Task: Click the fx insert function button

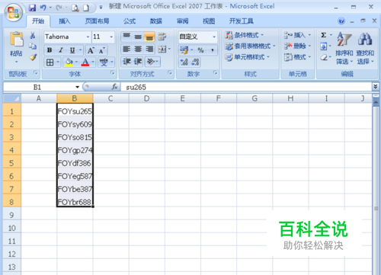Action: click(x=115, y=87)
